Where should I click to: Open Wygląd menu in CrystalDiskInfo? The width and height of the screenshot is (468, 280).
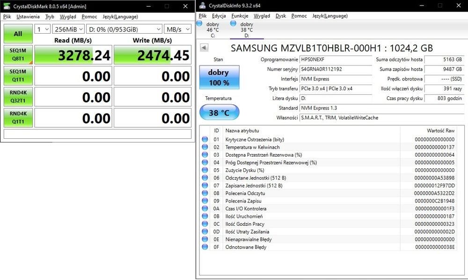(x=262, y=16)
